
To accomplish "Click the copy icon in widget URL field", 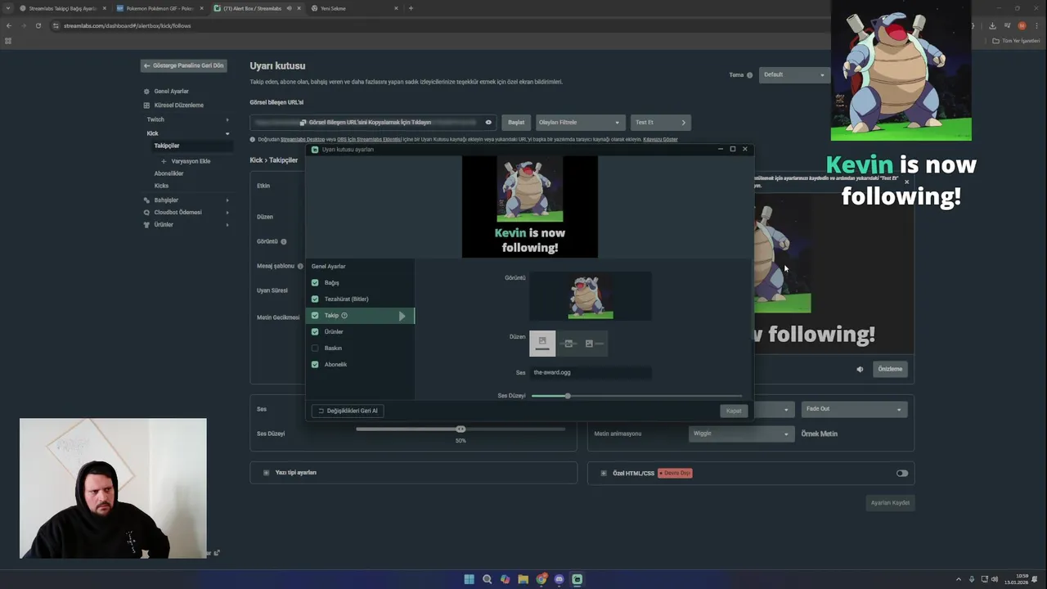I will pyautogui.click(x=303, y=123).
